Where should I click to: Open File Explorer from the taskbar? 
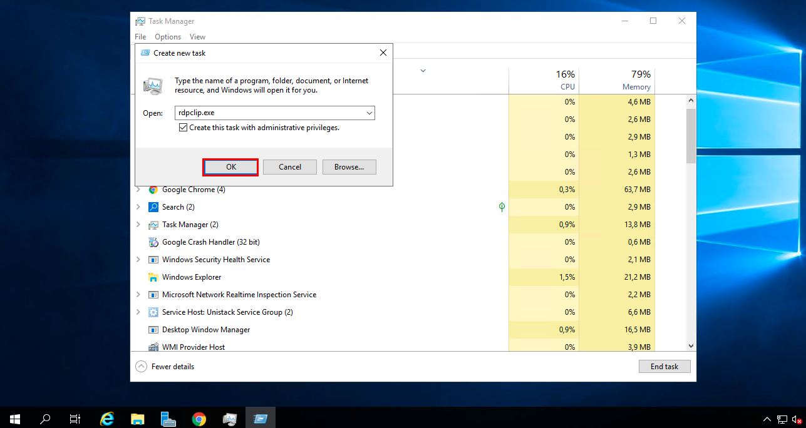[x=138, y=419]
